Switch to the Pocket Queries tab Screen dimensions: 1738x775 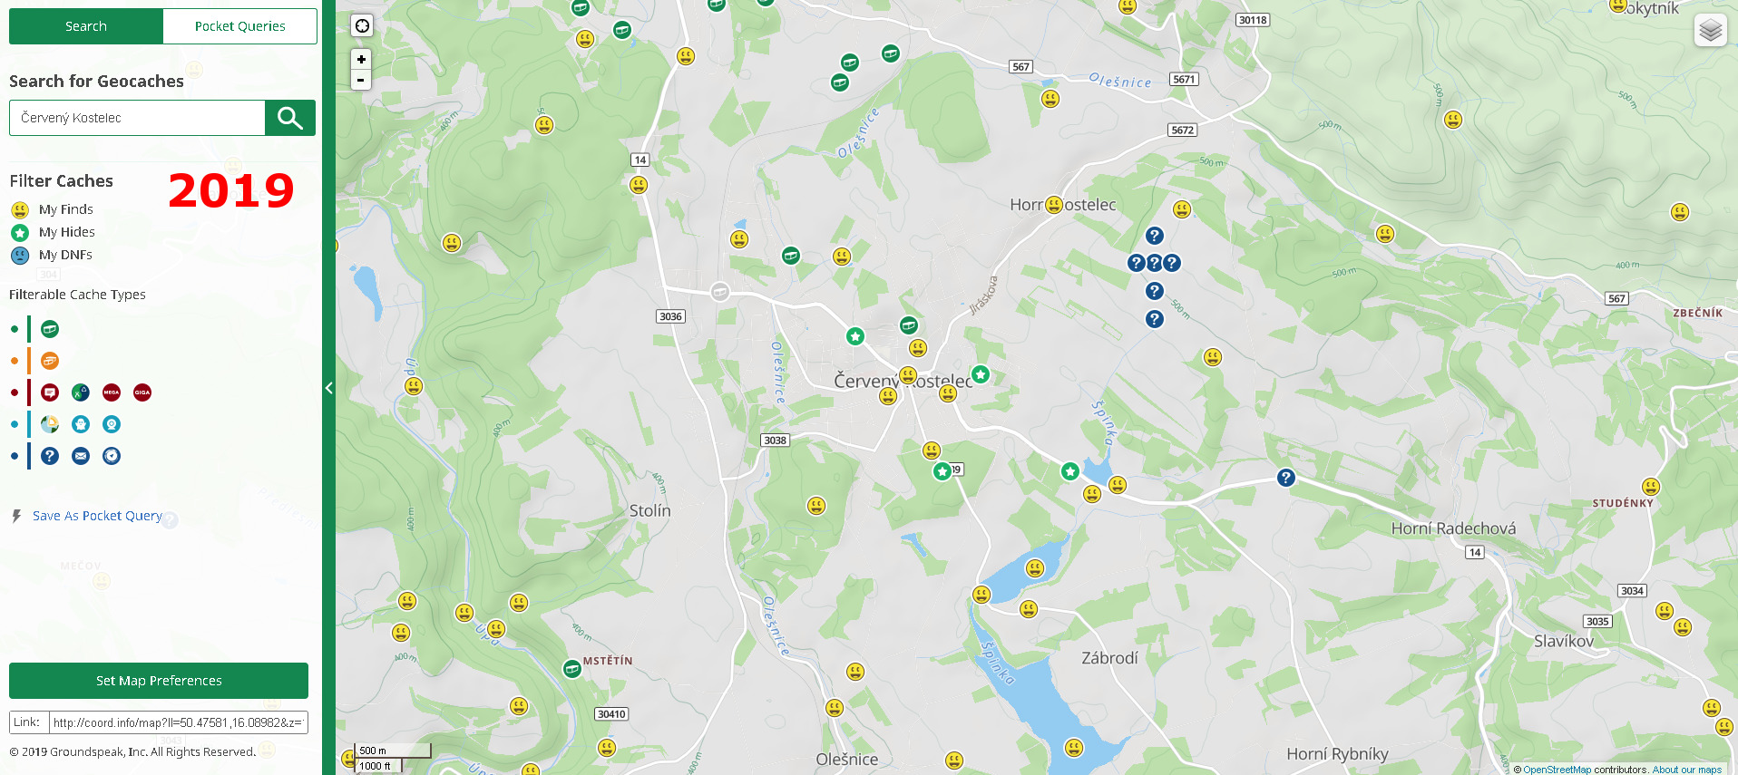pyautogui.click(x=239, y=26)
